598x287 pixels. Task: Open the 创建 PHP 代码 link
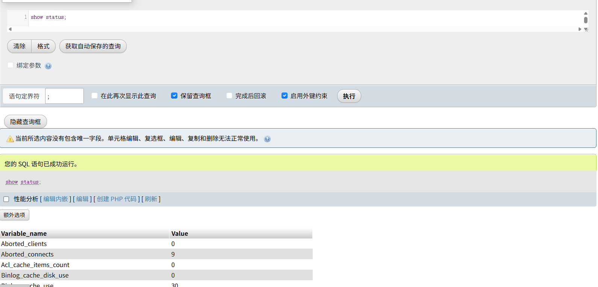(117, 199)
